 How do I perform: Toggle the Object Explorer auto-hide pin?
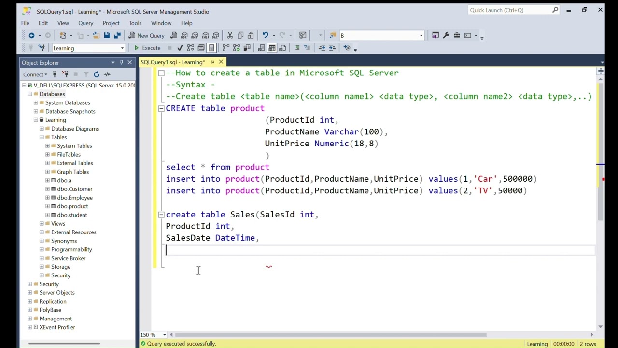121,62
